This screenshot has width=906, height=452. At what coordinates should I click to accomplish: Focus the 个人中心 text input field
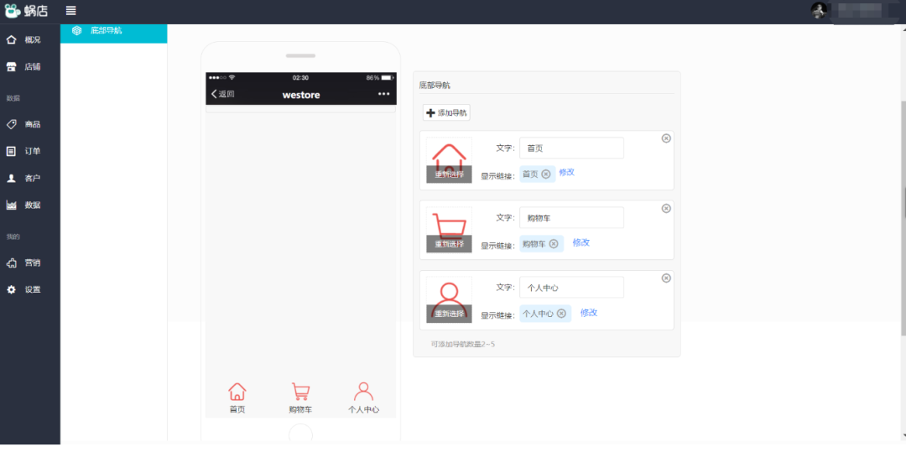click(571, 288)
